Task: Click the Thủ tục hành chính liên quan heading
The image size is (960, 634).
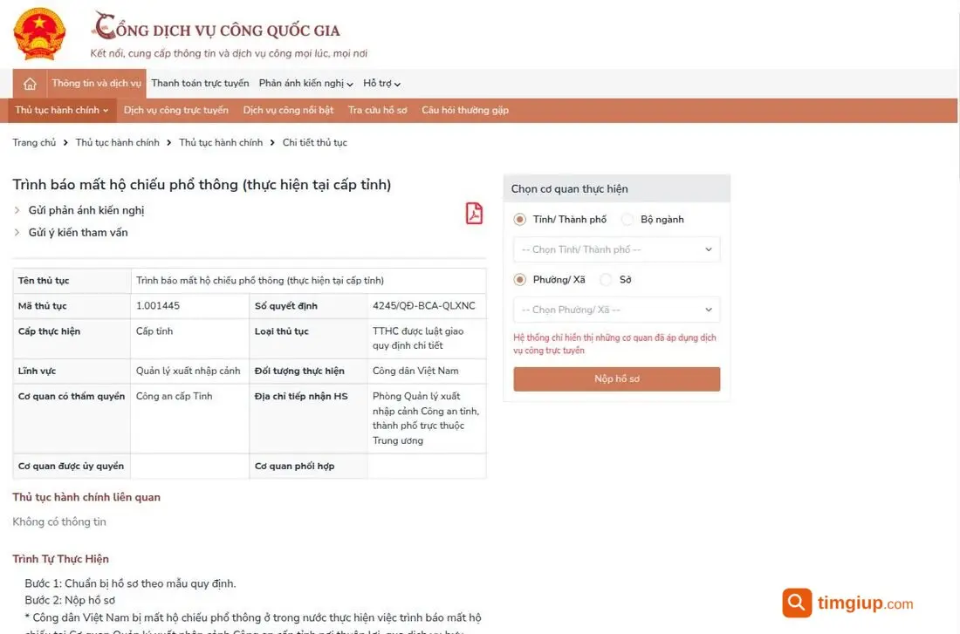Action: tap(86, 497)
